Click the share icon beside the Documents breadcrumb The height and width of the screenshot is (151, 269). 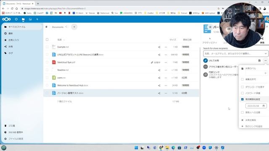pos(66,27)
